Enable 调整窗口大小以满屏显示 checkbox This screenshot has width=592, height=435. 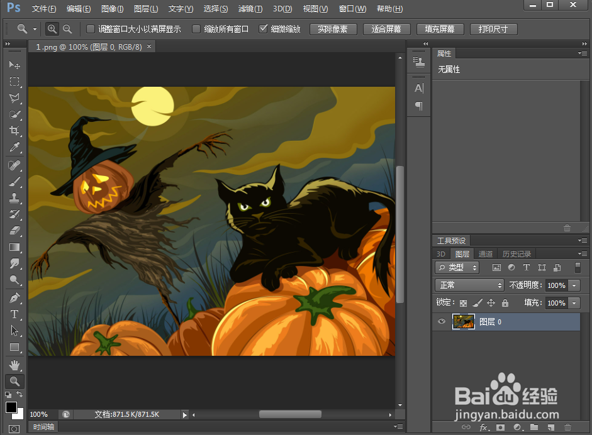tap(90, 29)
